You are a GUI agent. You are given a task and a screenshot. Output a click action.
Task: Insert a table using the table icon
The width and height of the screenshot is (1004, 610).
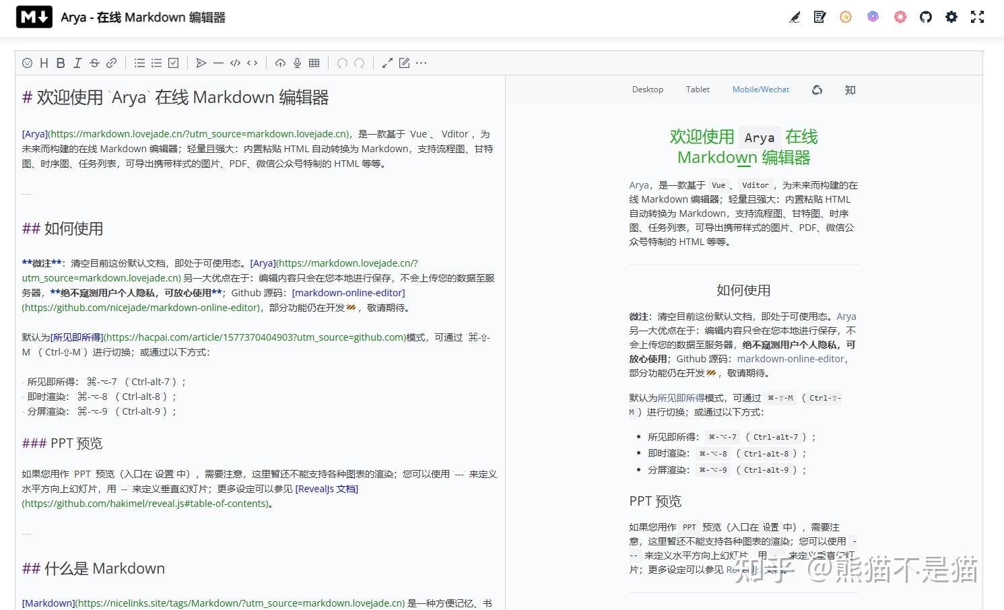click(x=314, y=63)
